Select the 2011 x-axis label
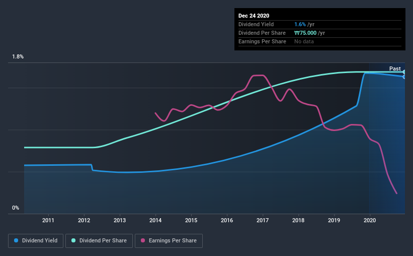 48,220
